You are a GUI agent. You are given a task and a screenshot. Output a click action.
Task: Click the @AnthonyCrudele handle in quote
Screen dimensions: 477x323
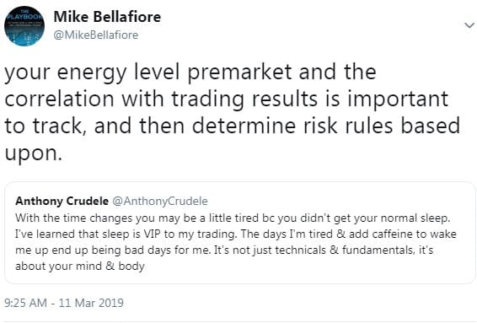160,201
